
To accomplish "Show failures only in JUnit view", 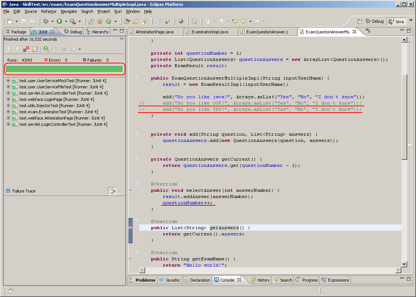I will click(x=26, y=49).
